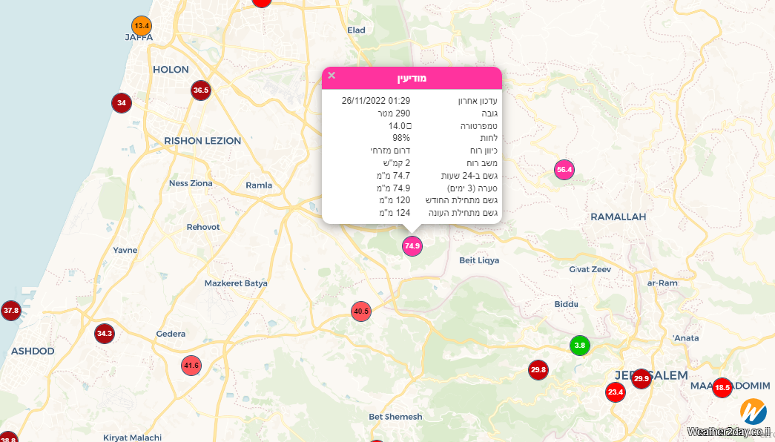Open the 41.6 station marker
The image size is (775, 442).
(x=191, y=365)
